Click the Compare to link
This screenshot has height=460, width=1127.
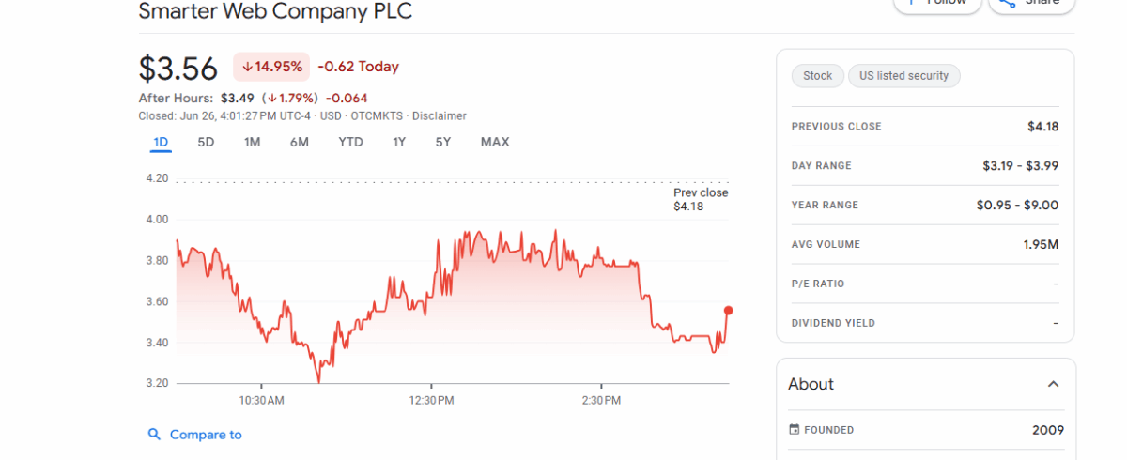coord(206,435)
